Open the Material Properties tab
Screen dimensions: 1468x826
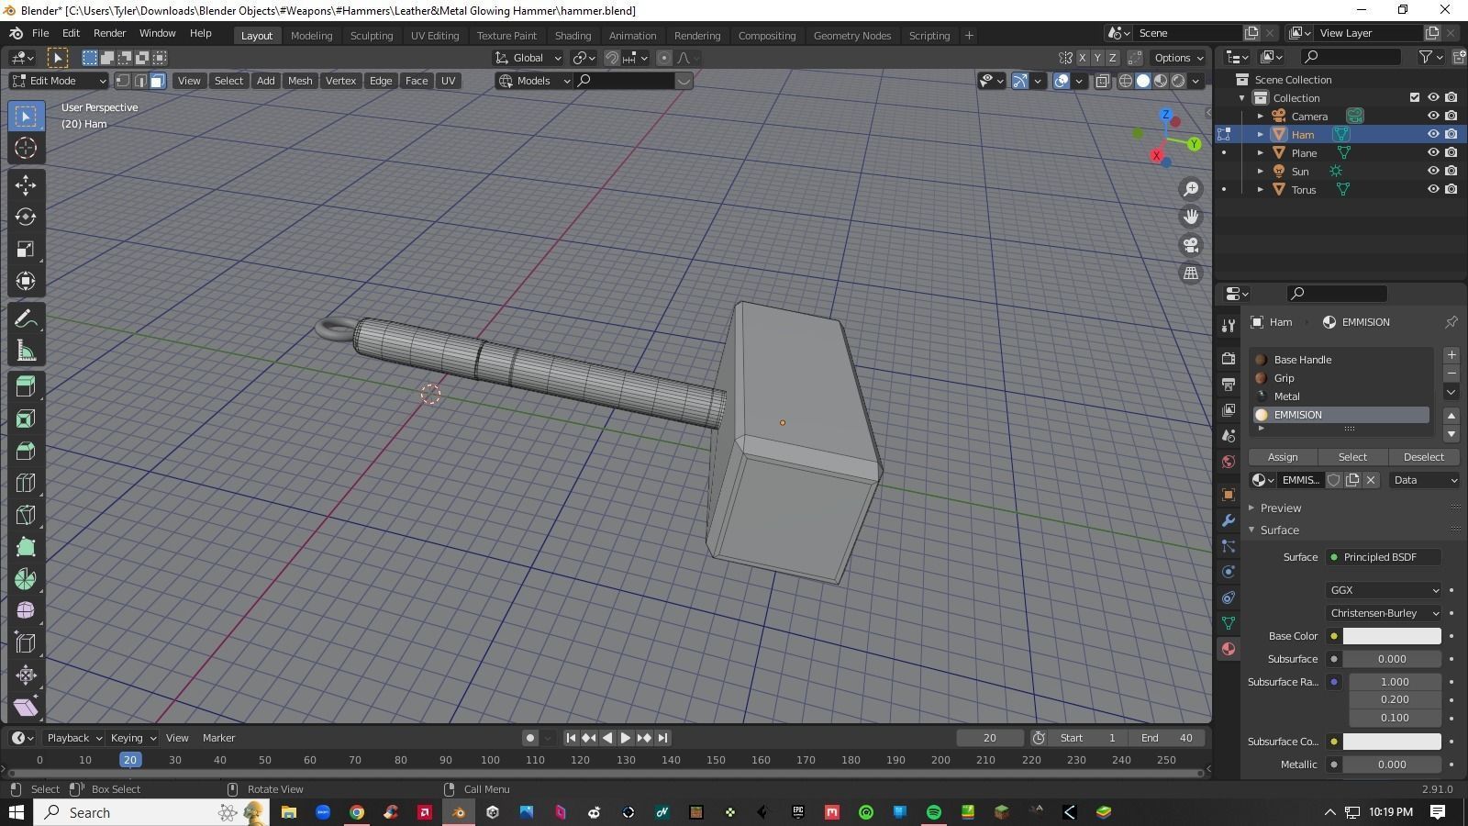(x=1229, y=649)
